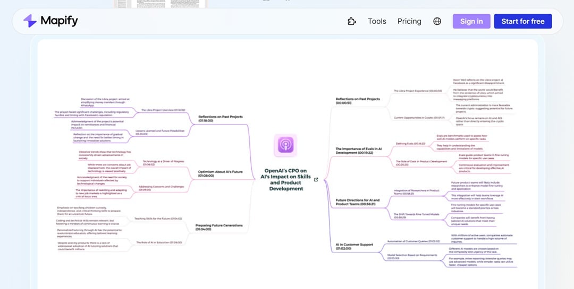Click the Mapify lightning bolt logo icon
Viewport: 574px width, 289px height.
pos(30,21)
